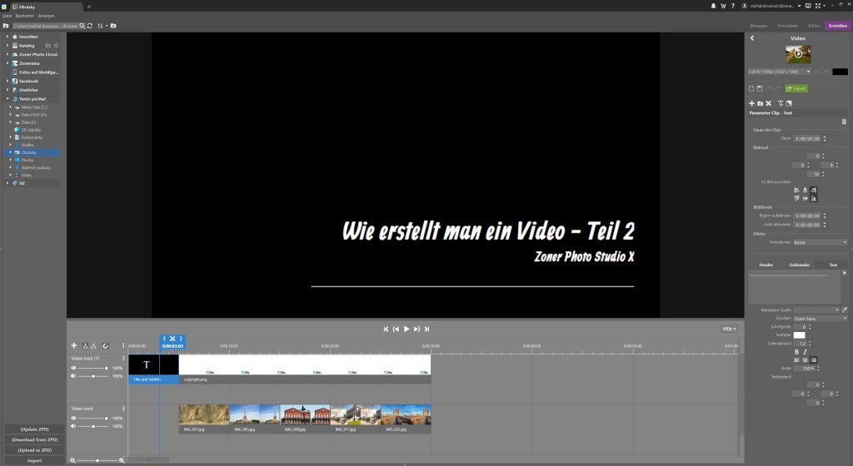Image resolution: width=853 pixels, height=466 pixels.
Task: Toggle italic text formatting
Action: (x=806, y=352)
